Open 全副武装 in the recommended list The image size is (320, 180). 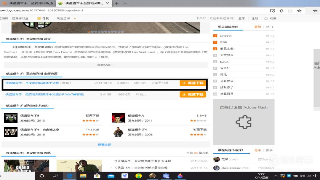pos(227,81)
